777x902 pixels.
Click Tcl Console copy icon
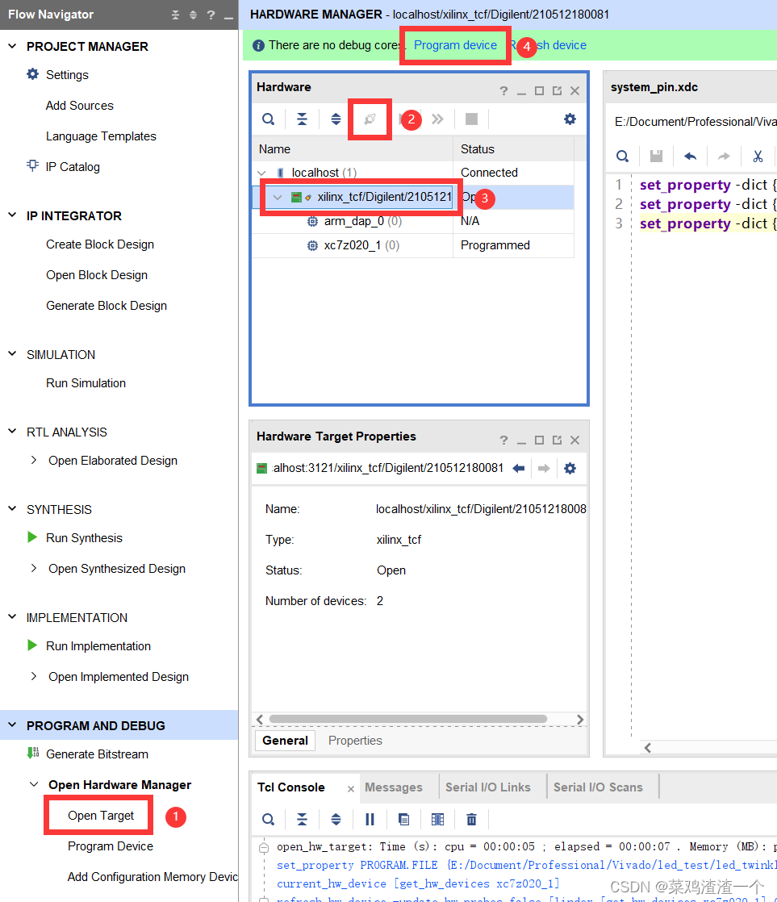coord(403,819)
